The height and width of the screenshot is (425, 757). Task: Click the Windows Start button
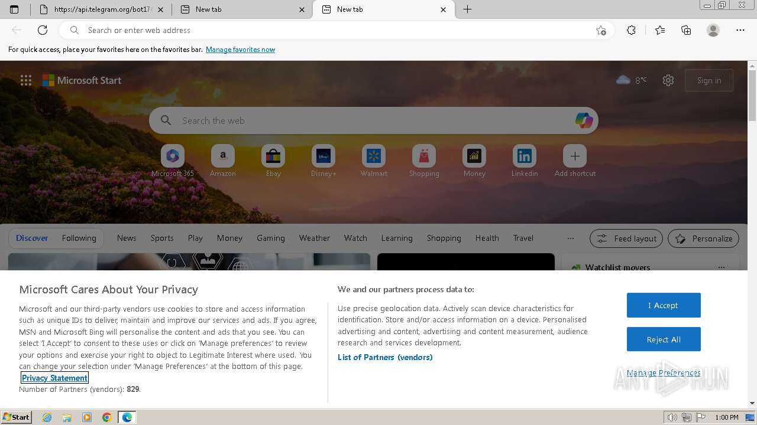pos(16,417)
